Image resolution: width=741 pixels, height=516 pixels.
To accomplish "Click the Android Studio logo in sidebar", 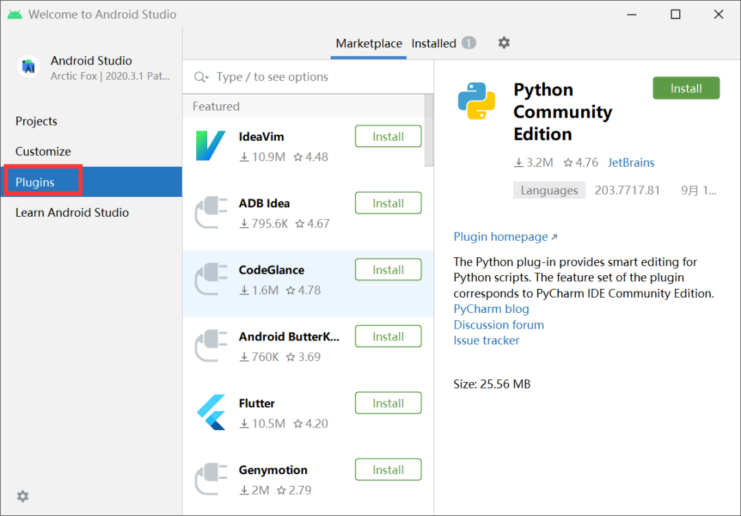I will [x=28, y=67].
